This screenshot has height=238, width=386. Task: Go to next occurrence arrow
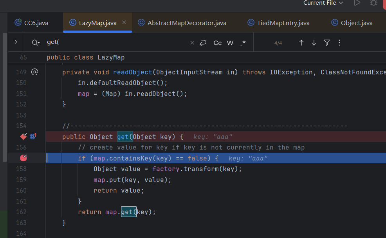[314, 43]
